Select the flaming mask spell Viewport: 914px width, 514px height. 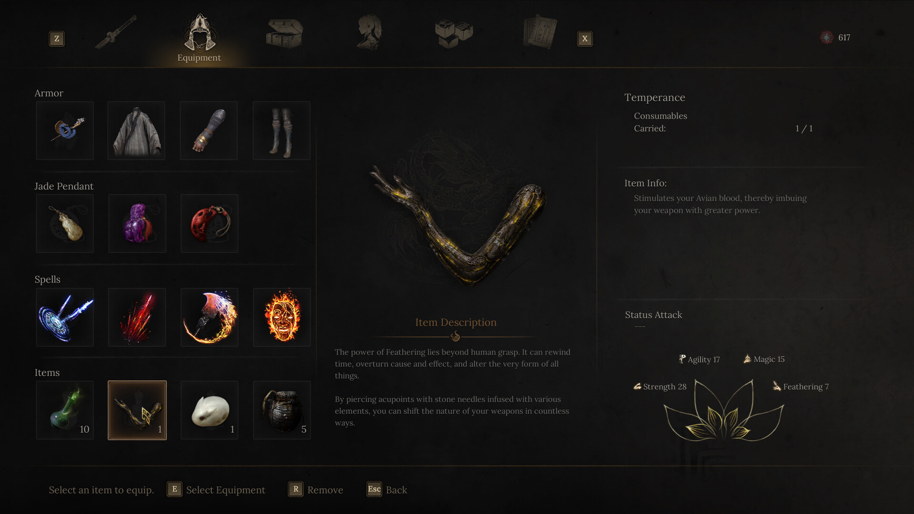282,317
